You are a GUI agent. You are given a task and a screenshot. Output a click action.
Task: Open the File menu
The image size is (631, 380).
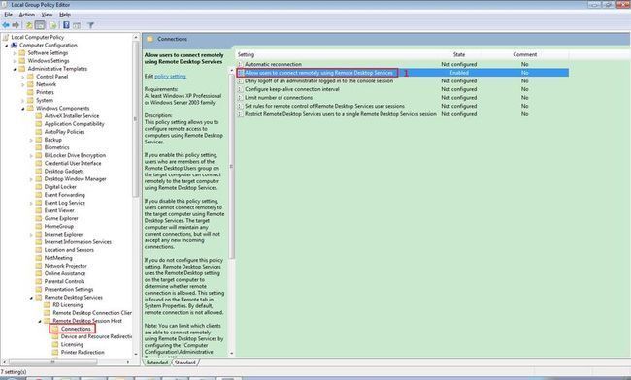point(8,15)
